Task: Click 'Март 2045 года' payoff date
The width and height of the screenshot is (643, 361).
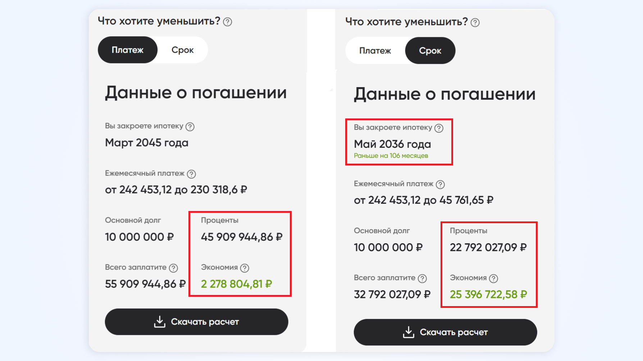Action: point(147,142)
